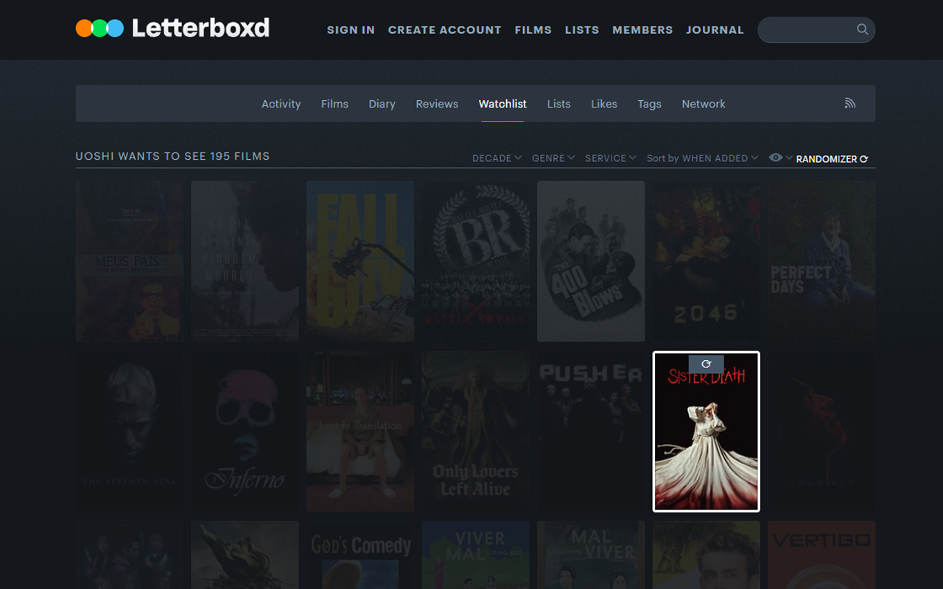Expand the Genre filter dropdown
This screenshot has height=589, width=943.
point(553,158)
